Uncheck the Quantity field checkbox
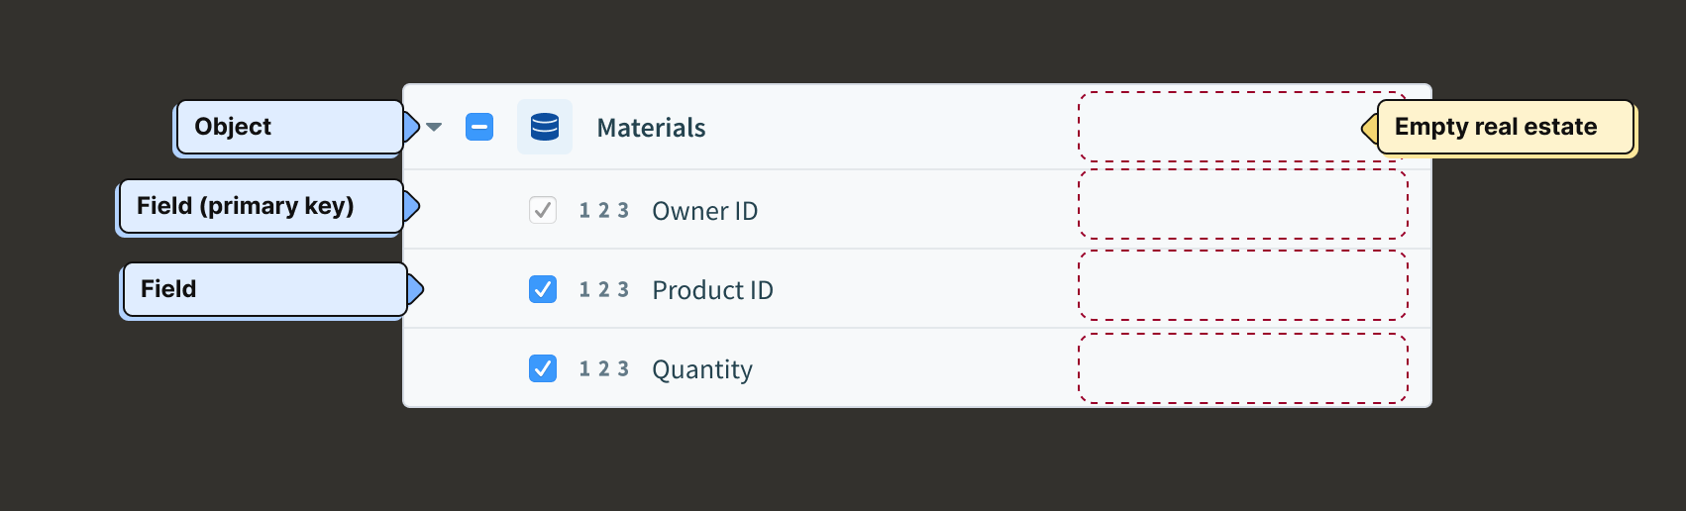The image size is (1686, 511). tap(543, 368)
